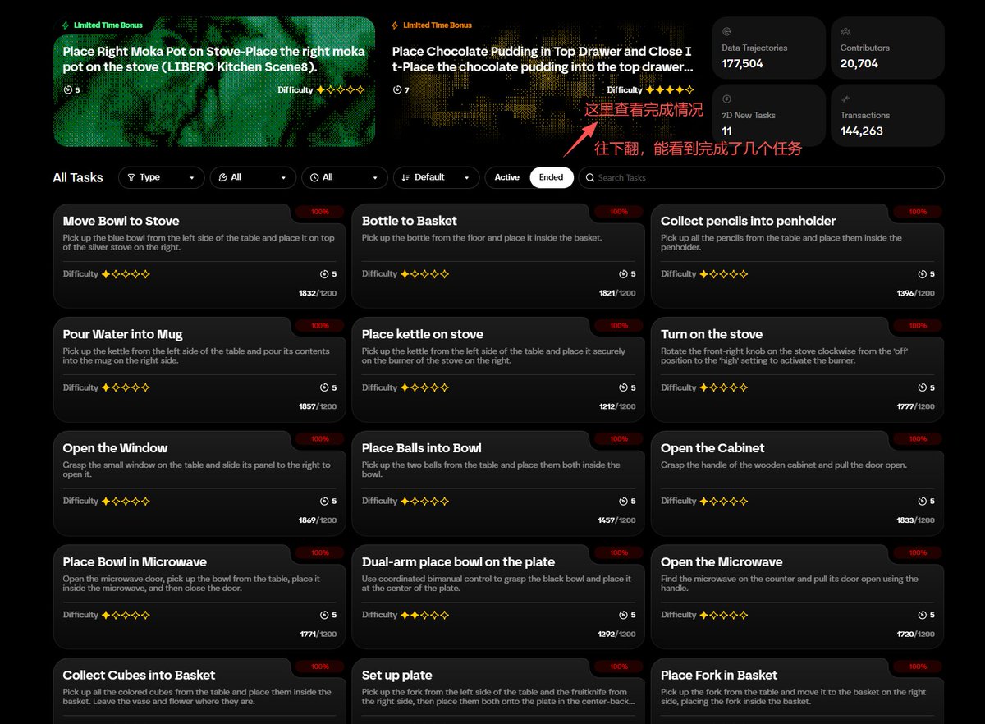Click the funnel icon in Type filter

(x=131, y=177)
